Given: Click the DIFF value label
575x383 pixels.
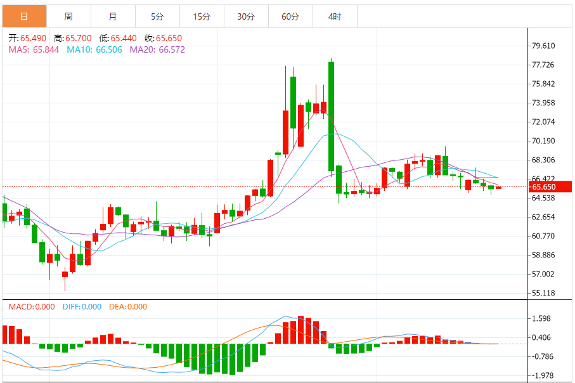Looking at the screenshot, I should 82,307.
